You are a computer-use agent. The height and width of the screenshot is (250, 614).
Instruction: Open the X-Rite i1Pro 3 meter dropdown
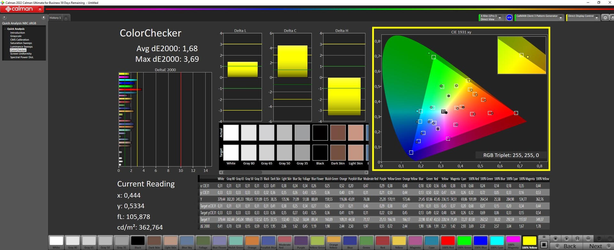click(x=500, y=18)
